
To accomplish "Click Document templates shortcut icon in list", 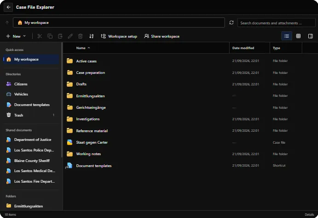I will click(69, 166).
